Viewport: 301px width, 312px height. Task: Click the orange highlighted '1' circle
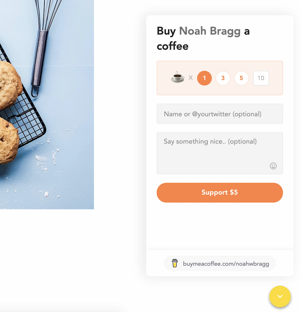click(x=204, y=78)
